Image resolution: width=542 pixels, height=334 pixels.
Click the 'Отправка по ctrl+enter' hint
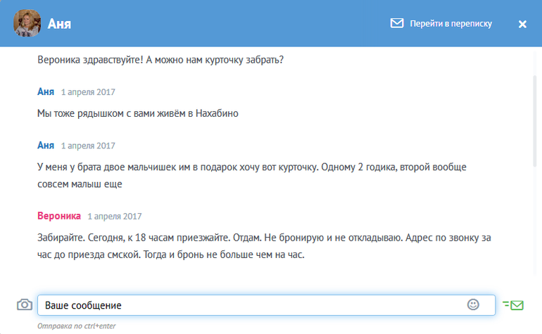point(76,326)
